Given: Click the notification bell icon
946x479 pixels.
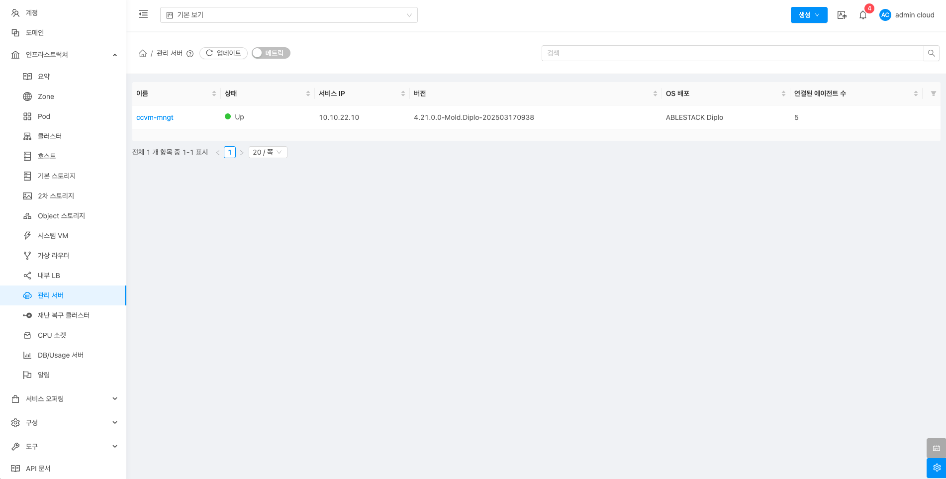Looking at the screenshot, I should tap(863, 15).
